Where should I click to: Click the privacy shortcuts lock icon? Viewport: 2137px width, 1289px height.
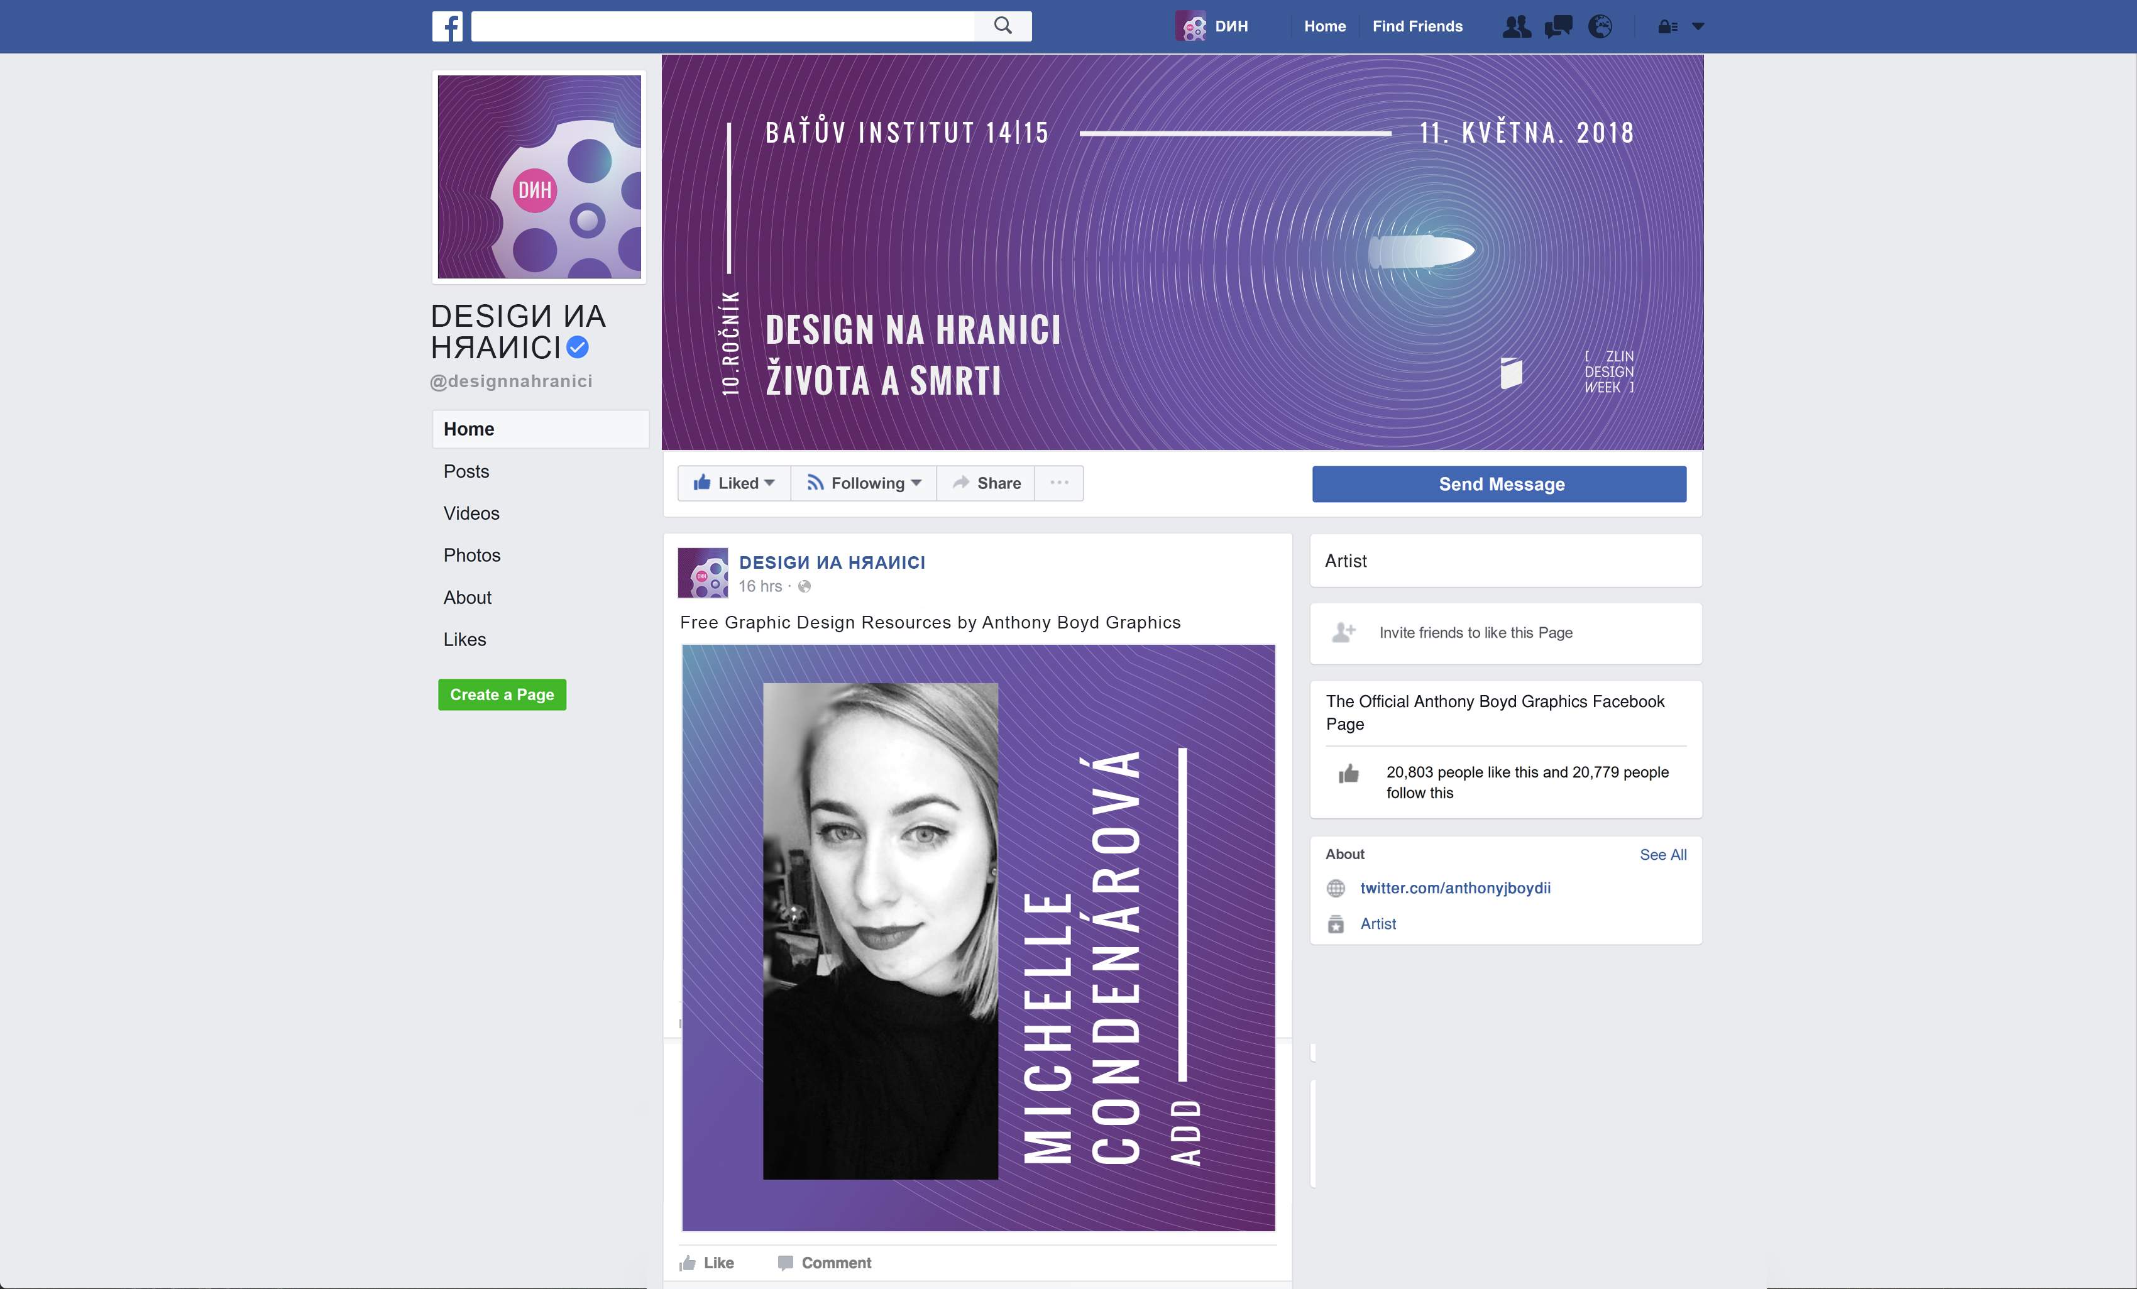(1667, 27)
